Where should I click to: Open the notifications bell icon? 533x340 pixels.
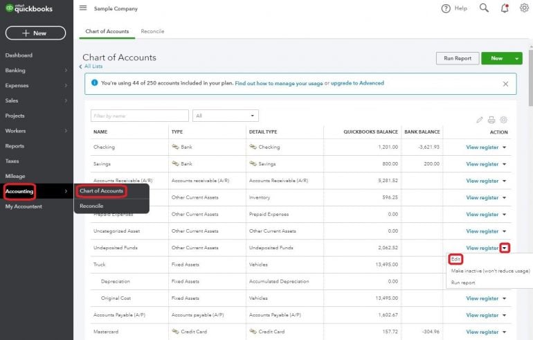click(x=504, y=8)
